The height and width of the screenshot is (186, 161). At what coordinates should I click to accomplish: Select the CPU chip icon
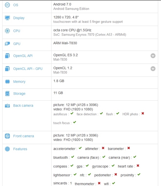[x=7, y=31]
